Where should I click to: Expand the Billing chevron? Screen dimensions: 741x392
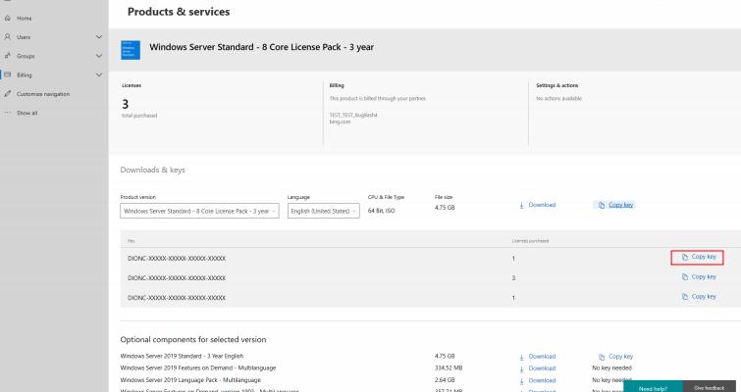[99, 74]
